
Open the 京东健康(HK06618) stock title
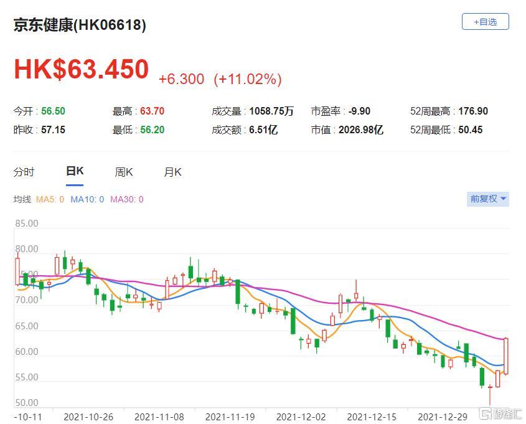coord(80,25)
